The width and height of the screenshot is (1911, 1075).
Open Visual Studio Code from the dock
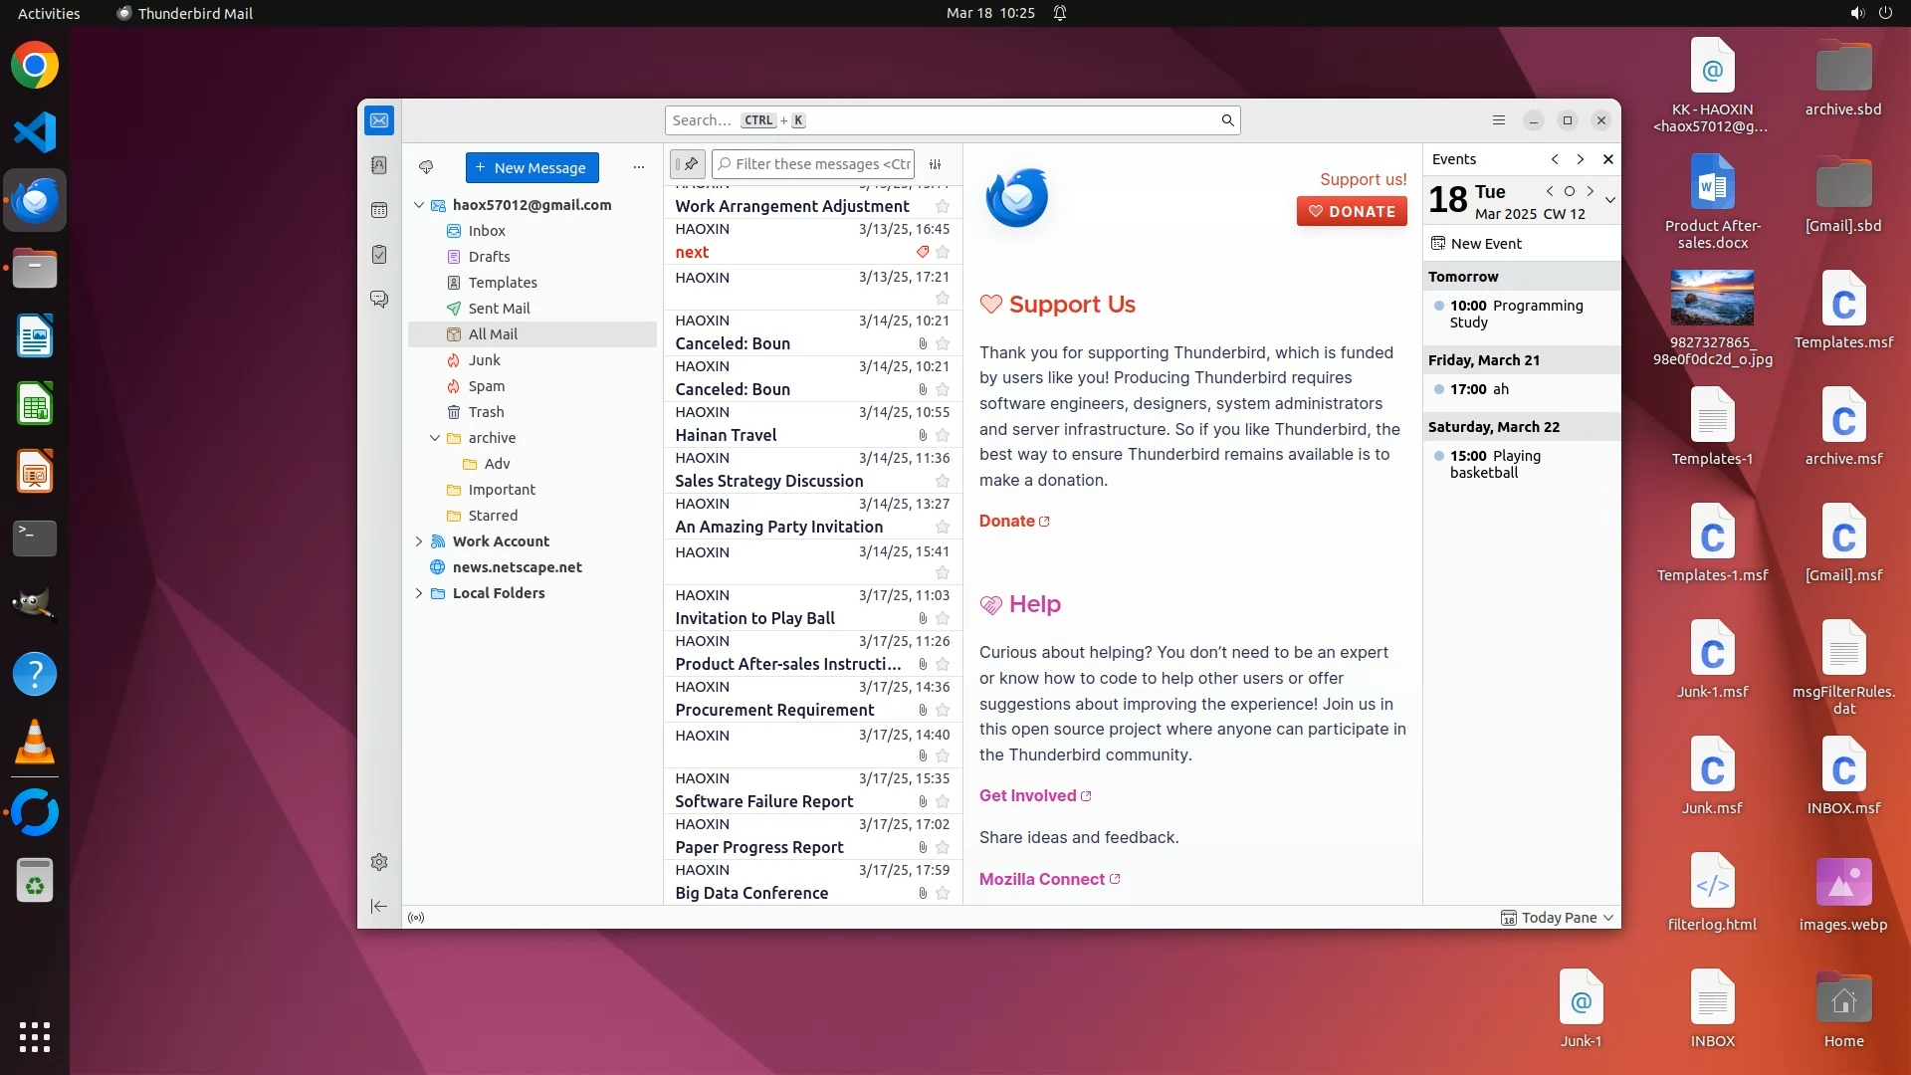tap(35, 132)
